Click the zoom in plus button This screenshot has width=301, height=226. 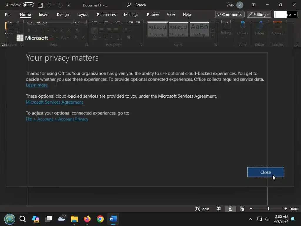pyautogui.click(x=286, y=209)
